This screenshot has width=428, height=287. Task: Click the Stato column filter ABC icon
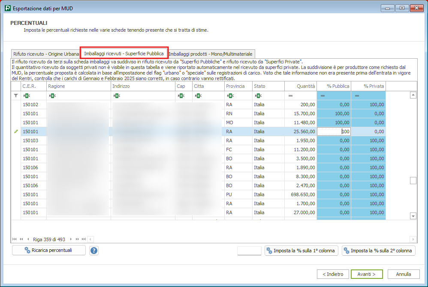click(258, 96)
